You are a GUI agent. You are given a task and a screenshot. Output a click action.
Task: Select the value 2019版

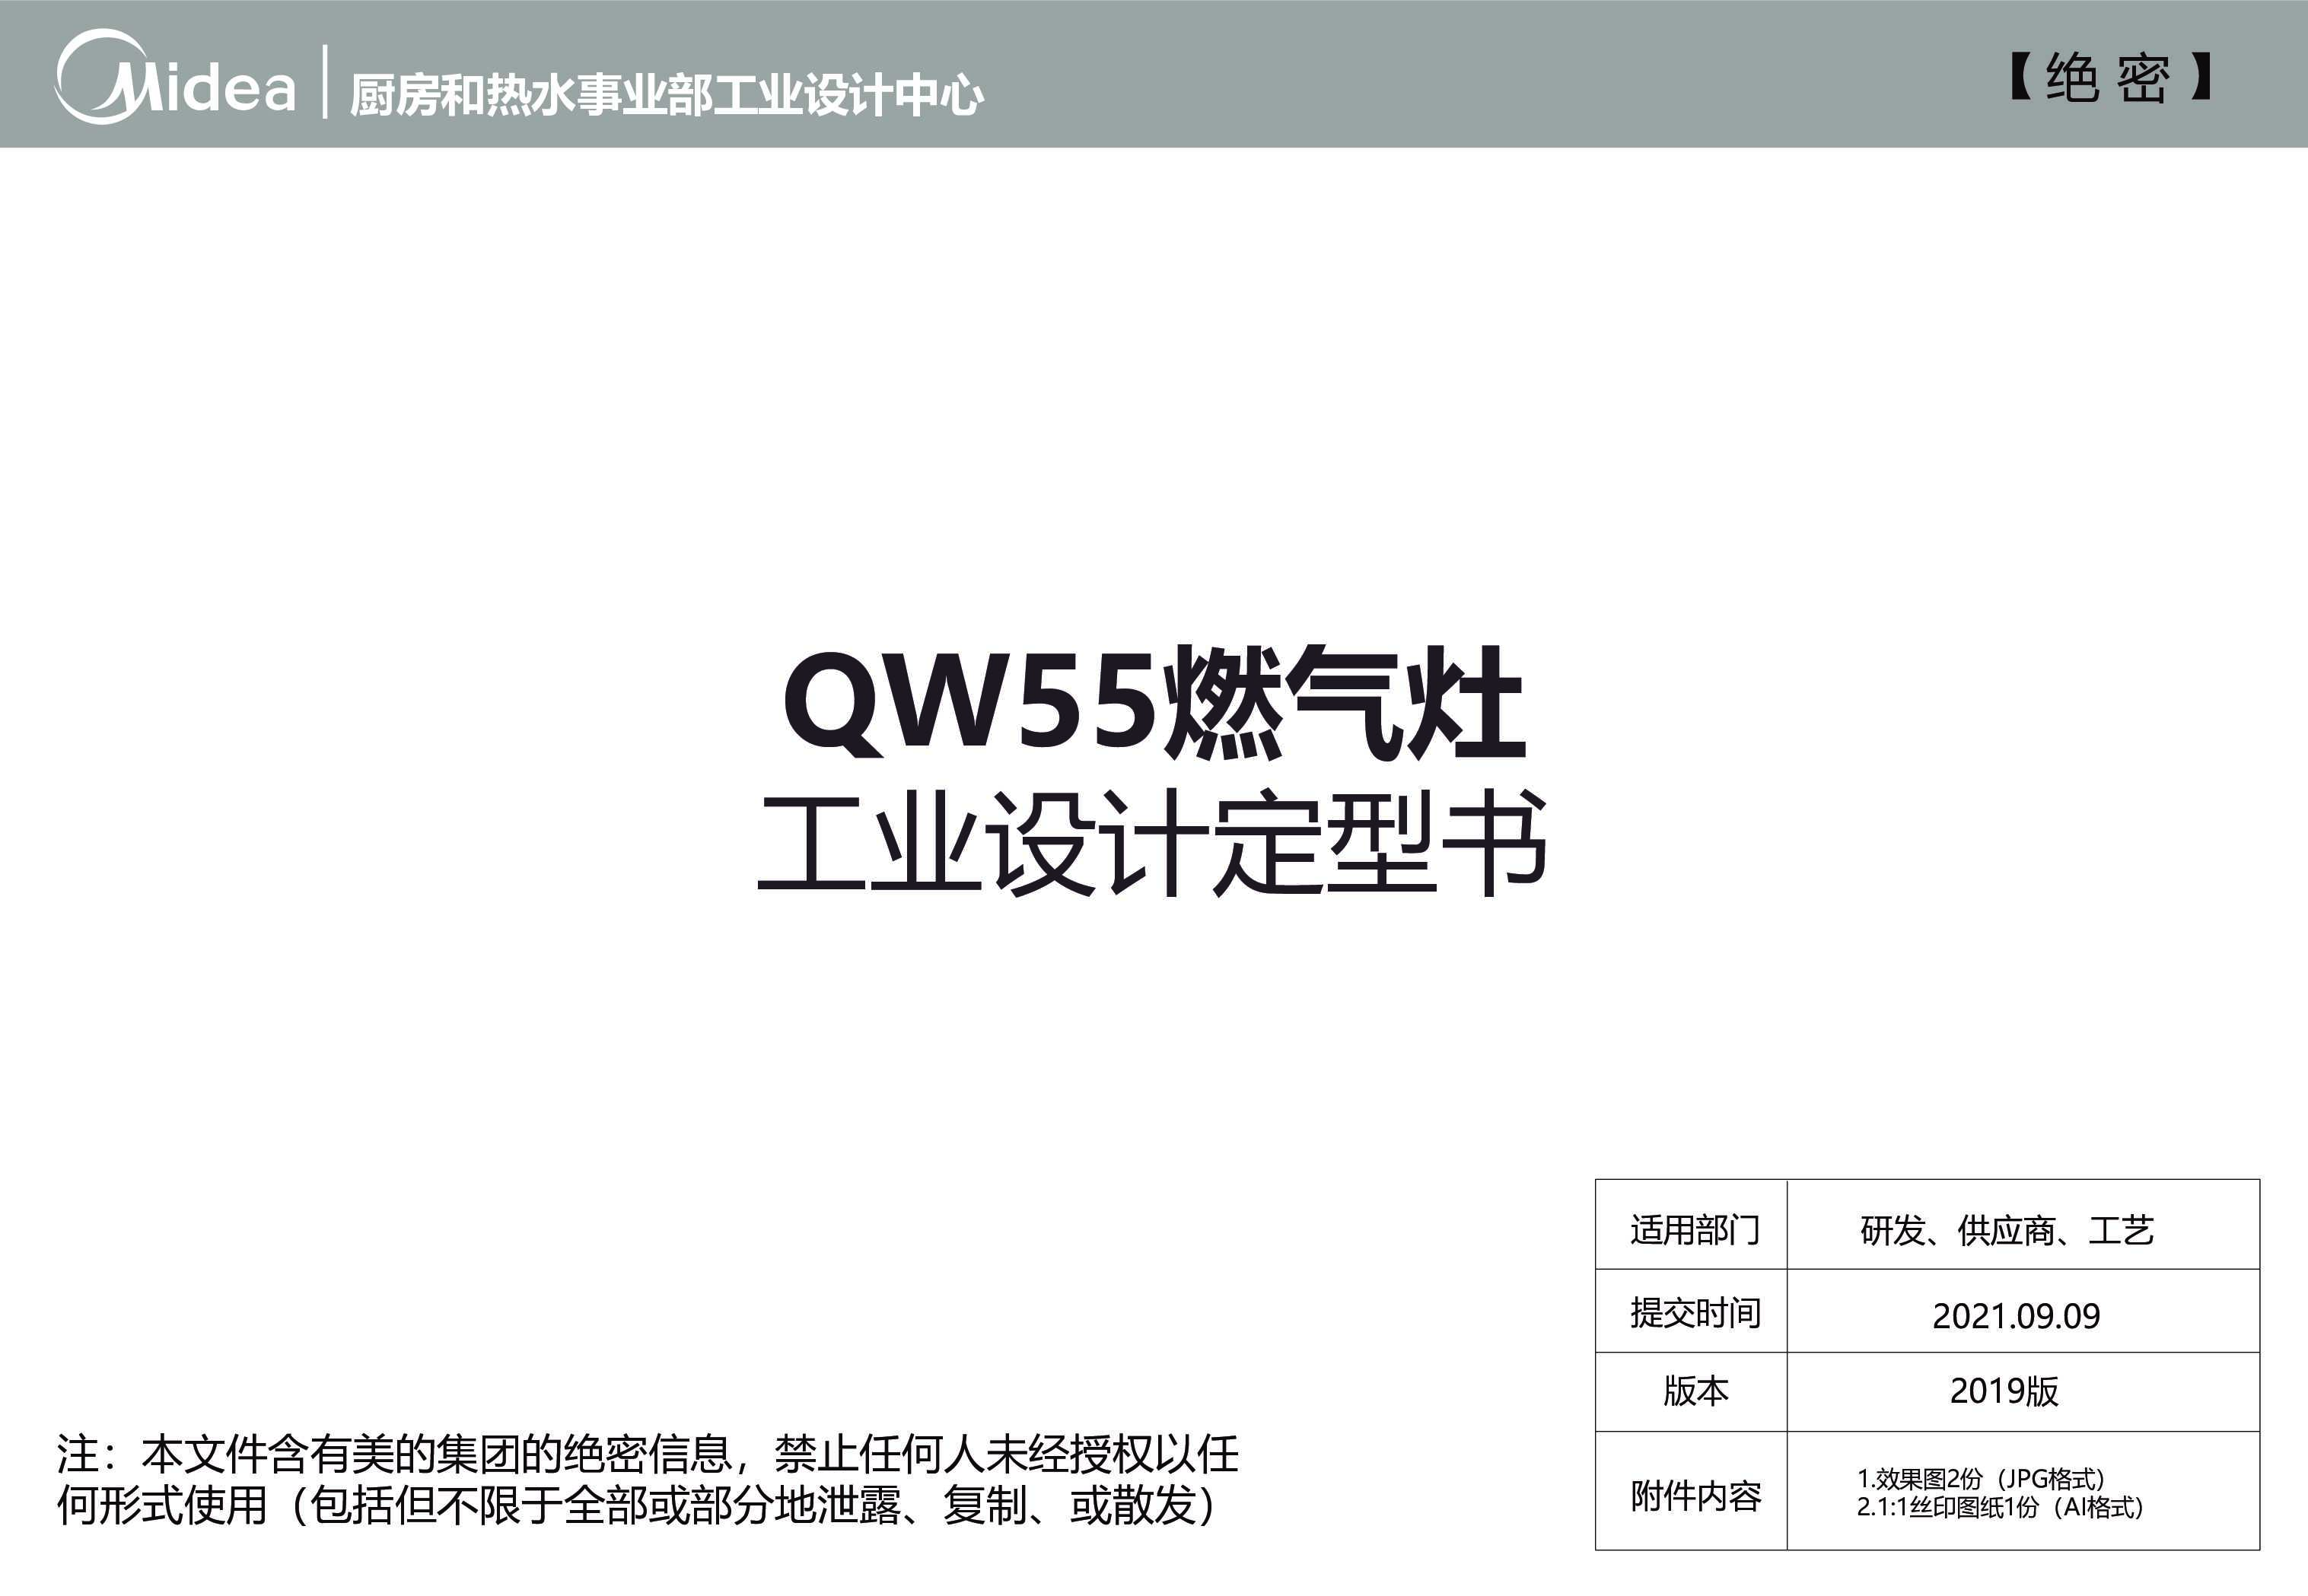(2004, 1391)
